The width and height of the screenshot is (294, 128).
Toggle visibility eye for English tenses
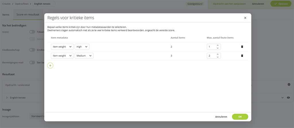[x=288, y=98]
